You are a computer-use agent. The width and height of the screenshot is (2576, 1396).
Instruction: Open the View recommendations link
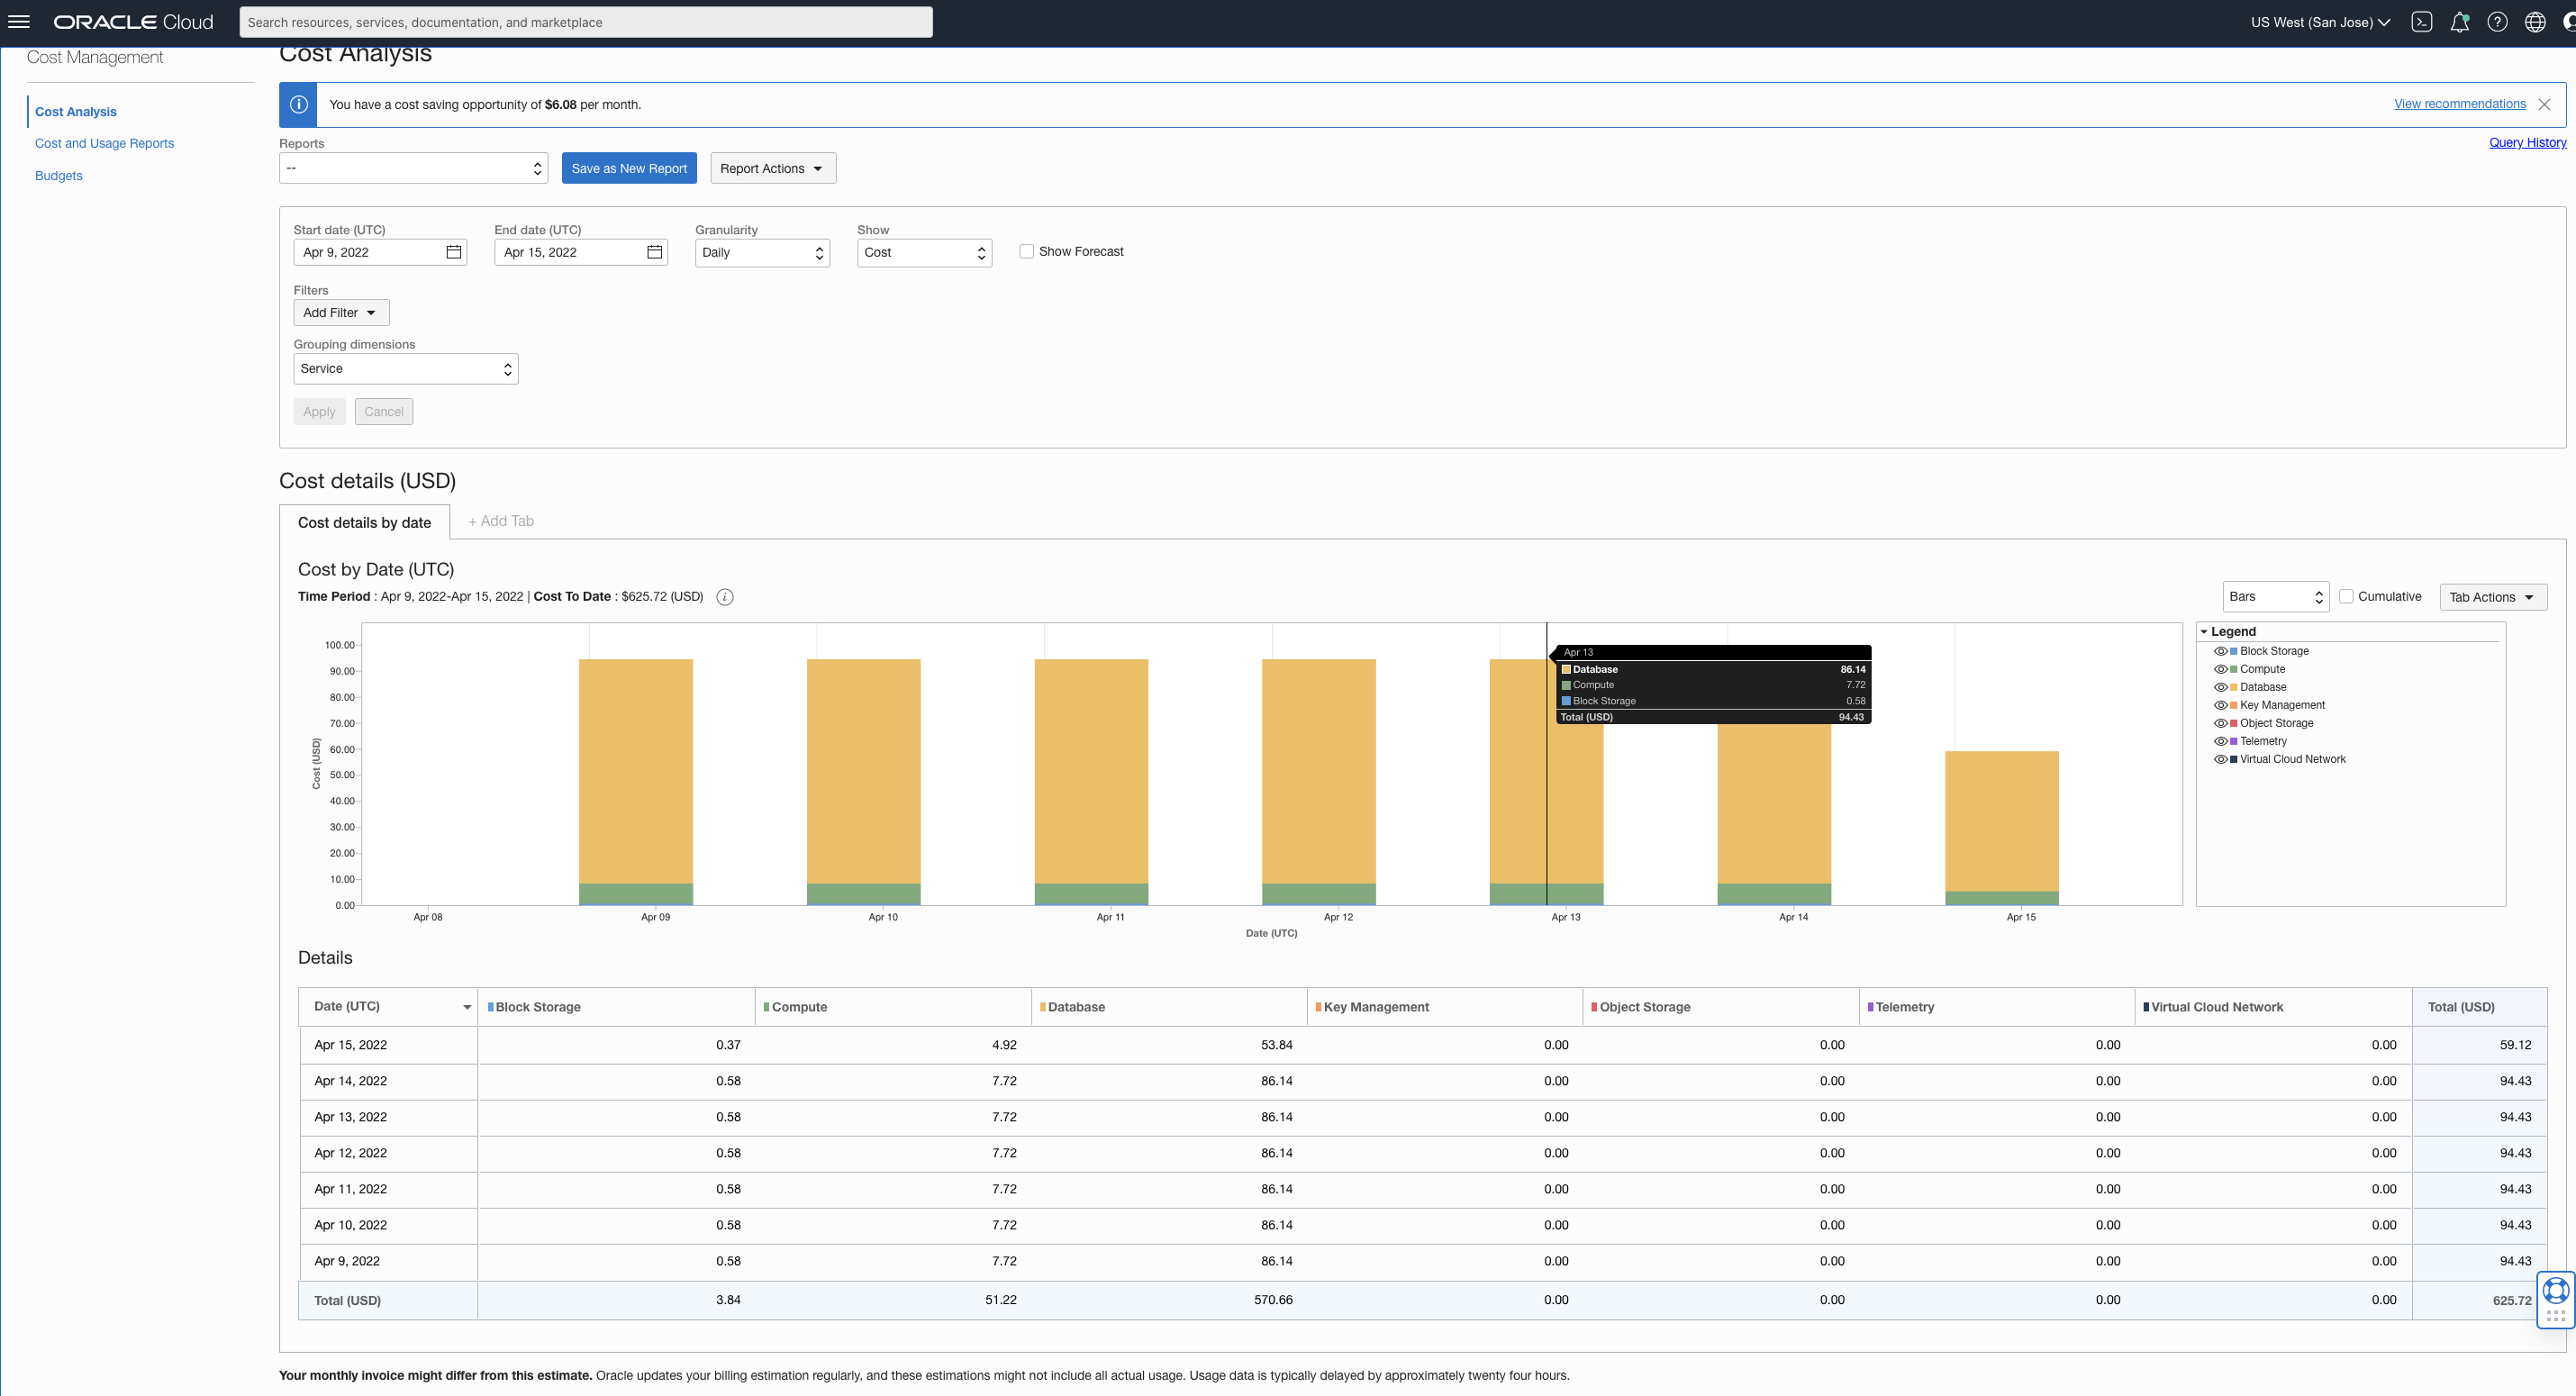pos(2459,103)
